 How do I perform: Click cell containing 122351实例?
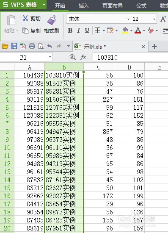click(x=64, y=115)
